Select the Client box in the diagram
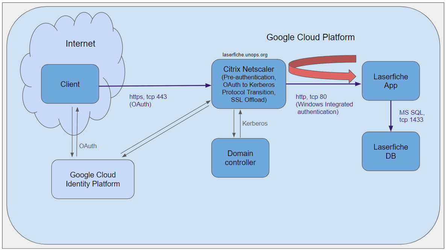Viewport: 446px width, 250px height. click(70, 84)
